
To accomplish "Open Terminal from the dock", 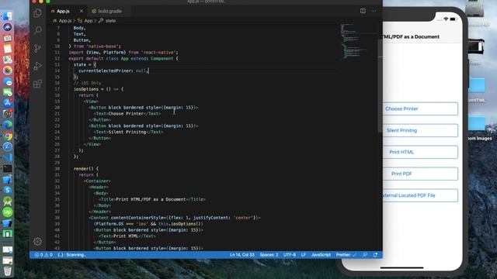I will (8, 168).
